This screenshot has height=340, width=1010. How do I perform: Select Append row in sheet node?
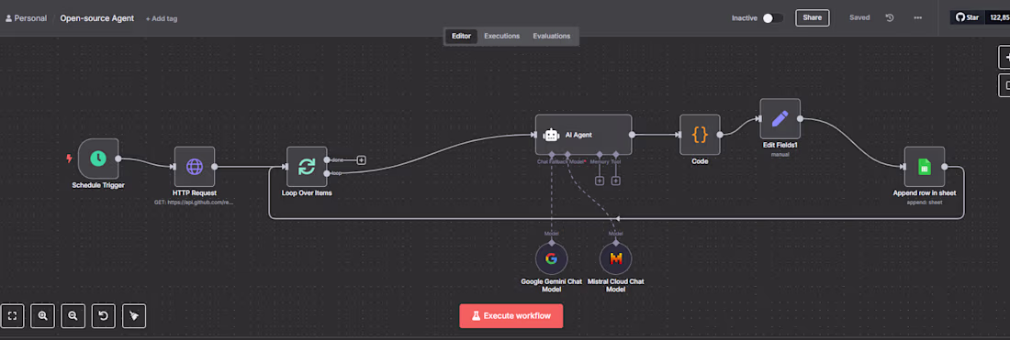[x=925, y=167]
